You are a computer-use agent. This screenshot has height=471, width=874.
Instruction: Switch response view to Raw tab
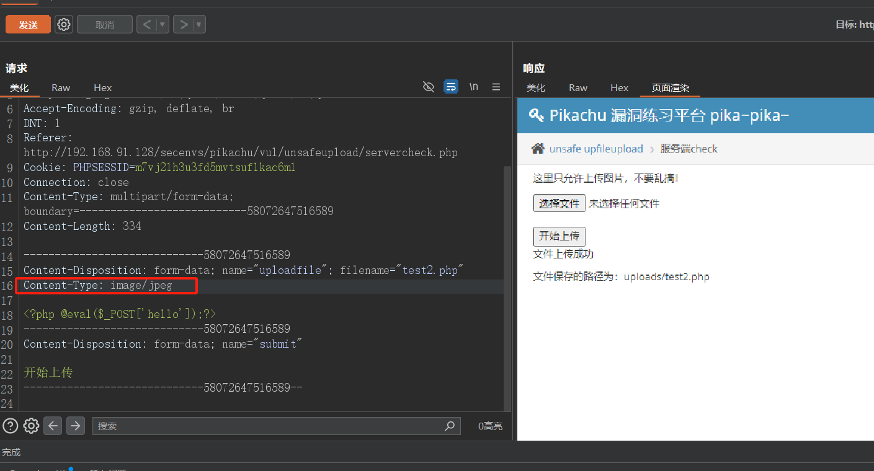(x=578, y=88)
